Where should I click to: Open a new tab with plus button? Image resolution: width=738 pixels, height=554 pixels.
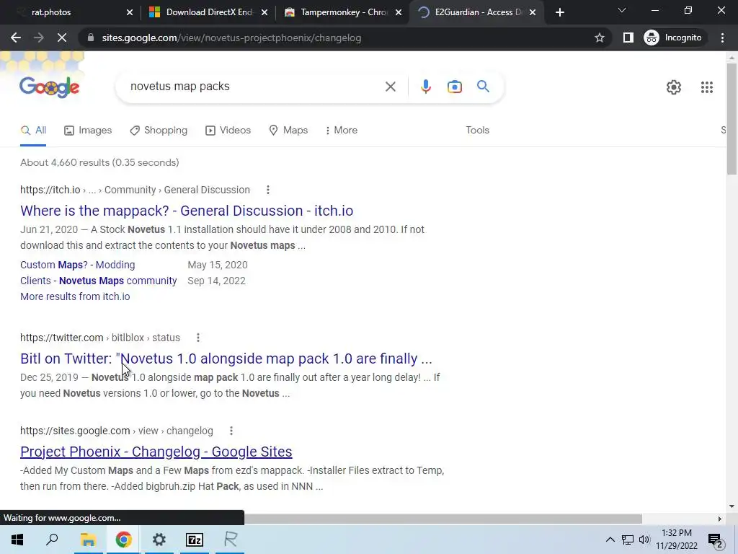click(x=559, y=12)
